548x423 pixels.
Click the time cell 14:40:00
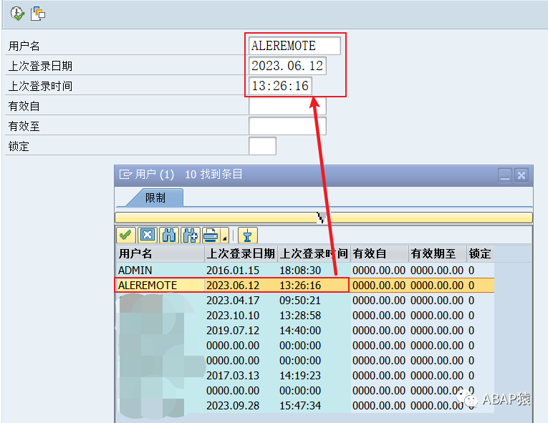click(x=300, y=331)
